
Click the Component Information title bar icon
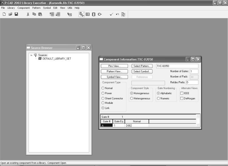(101, 59)
